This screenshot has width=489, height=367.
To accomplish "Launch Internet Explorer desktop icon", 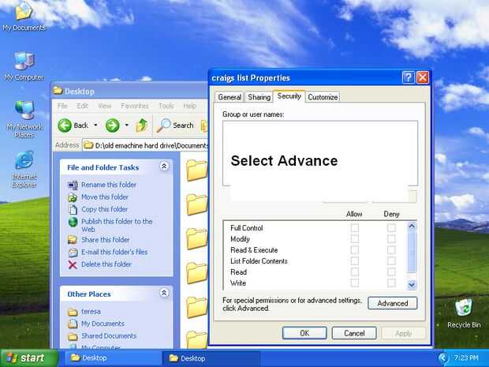I will coord(24,169).
